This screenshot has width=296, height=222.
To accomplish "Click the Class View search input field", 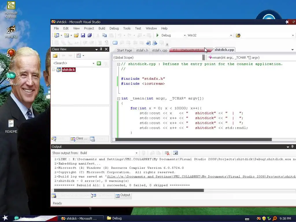I will [72, 63].
